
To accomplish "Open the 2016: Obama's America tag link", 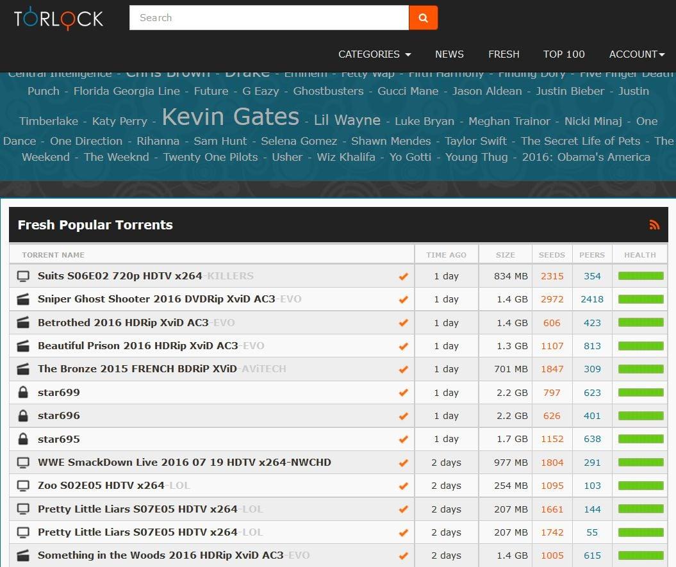I will [586, 157].
